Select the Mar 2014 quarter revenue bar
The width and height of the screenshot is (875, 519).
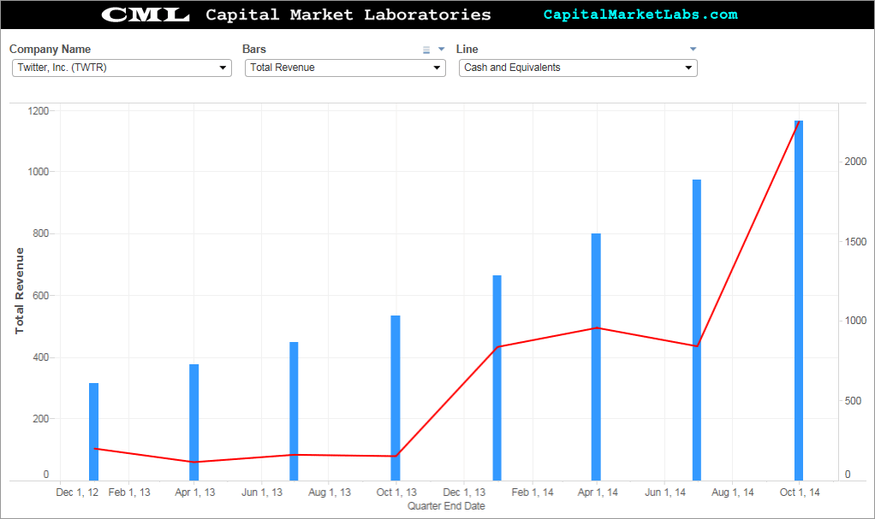coord(596,357)
